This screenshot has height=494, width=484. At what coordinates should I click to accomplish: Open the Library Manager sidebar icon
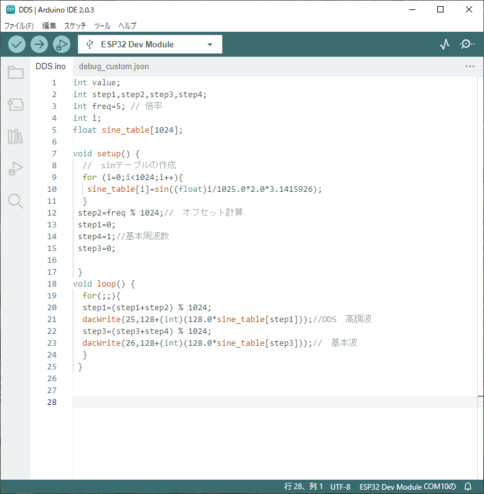pyautogui.click(x=16, y=136)
